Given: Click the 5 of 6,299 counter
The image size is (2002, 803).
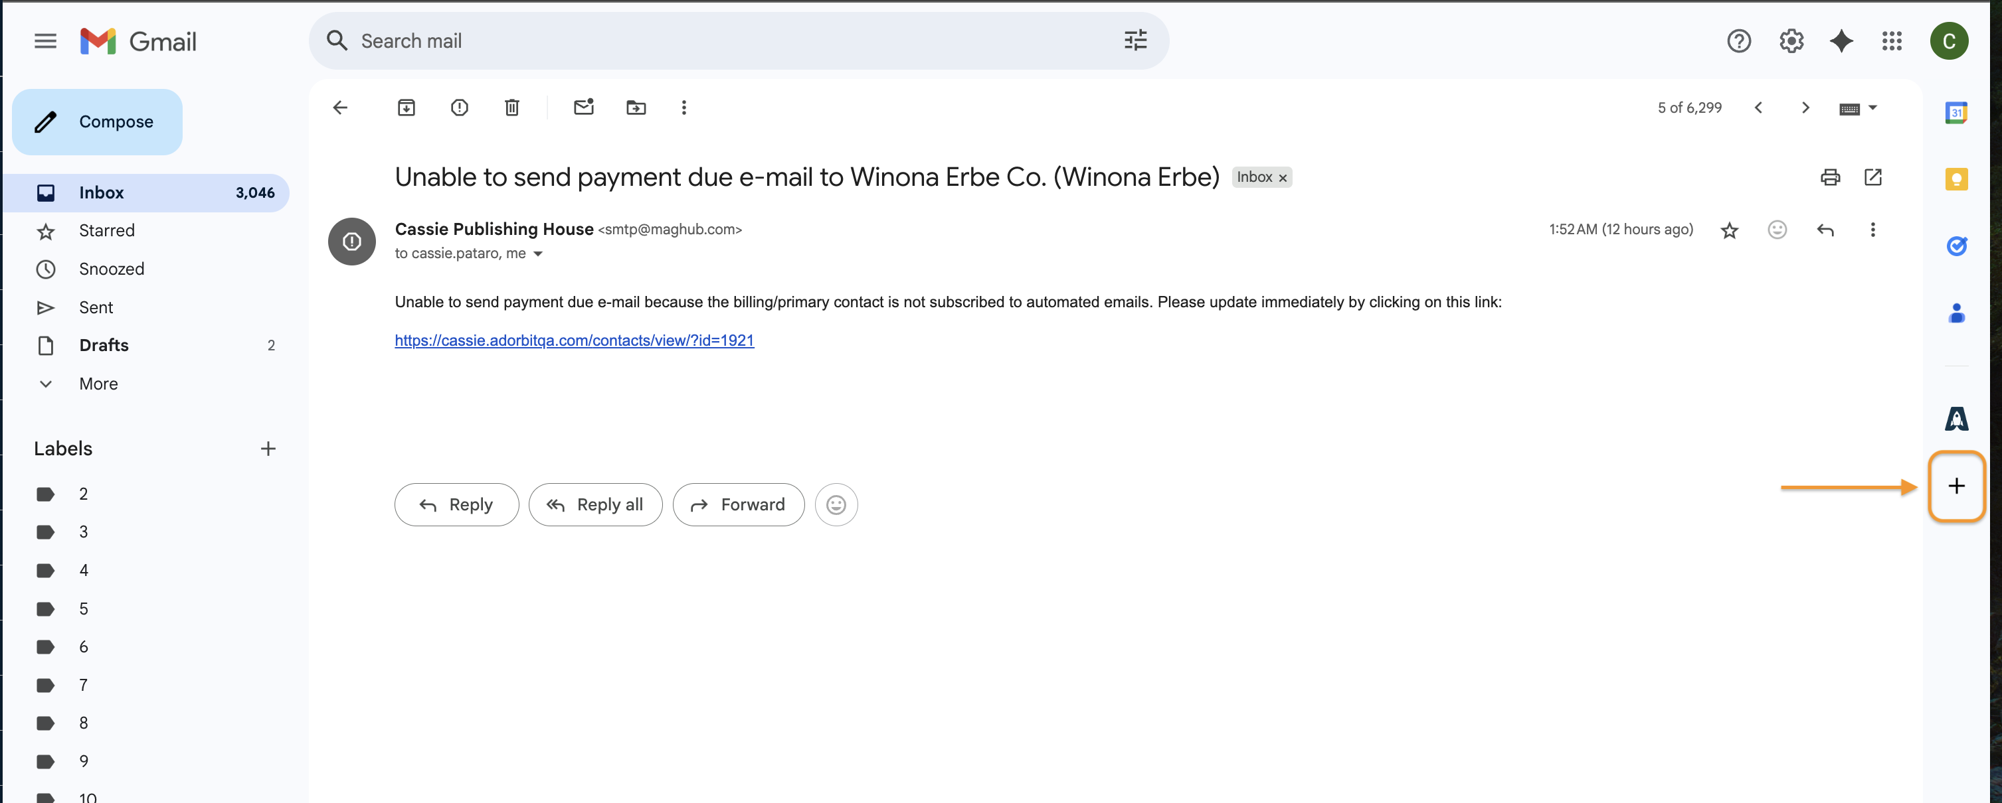Looking at the screenshot, I should click(1690, 108).
